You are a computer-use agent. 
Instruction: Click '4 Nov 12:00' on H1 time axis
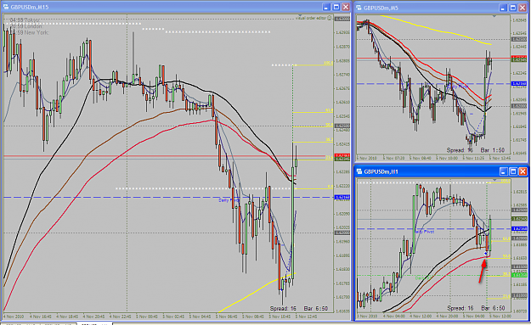pyautogui.click(x=421, y=316)
